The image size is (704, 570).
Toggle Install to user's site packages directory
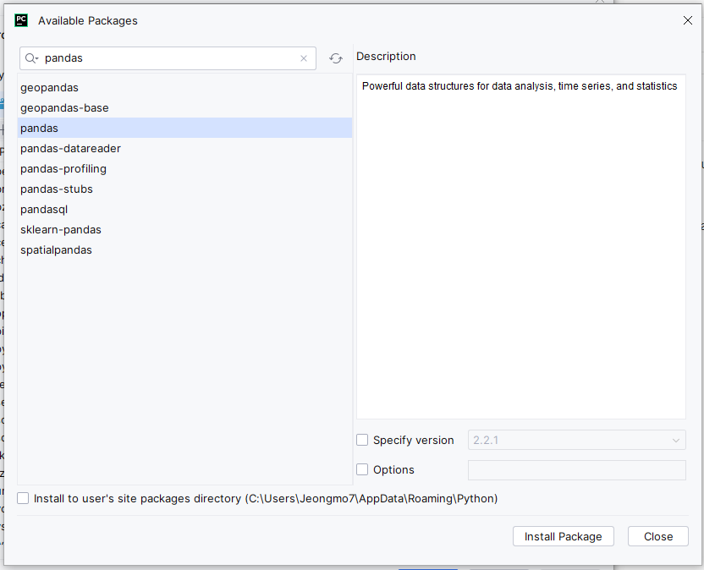tap(23, 498)
